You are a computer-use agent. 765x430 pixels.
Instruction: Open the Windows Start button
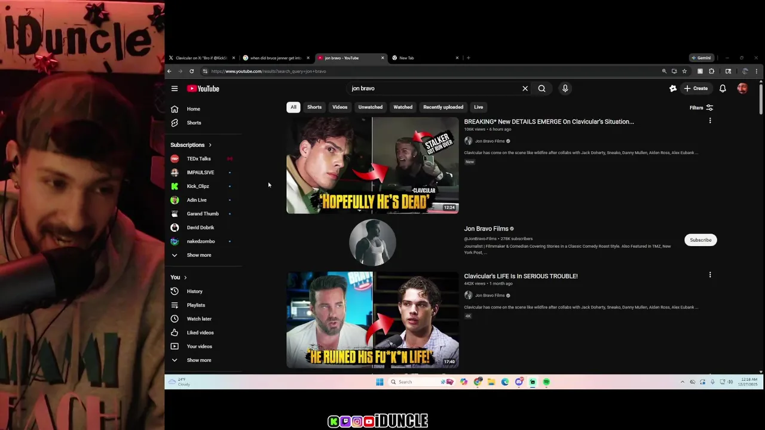point(380,382)
